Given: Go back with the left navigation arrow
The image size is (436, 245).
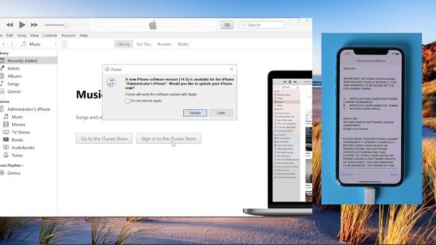Looking at the screenshot, I should [x=3, y=44].
